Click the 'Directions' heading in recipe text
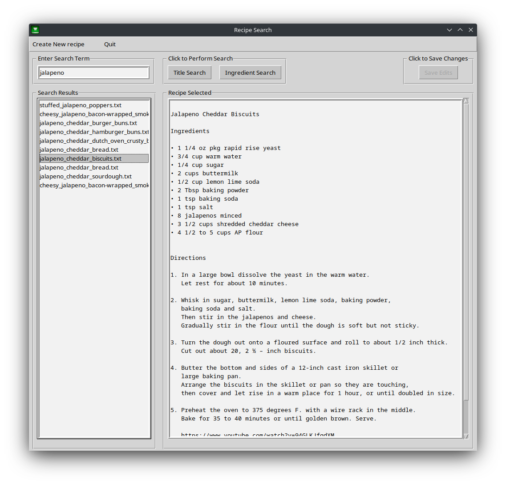 tap(188, 258)
